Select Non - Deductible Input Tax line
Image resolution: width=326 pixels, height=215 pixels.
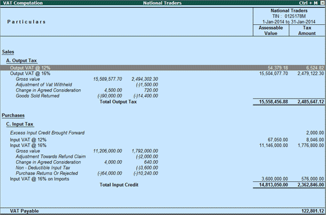coord(43,168)
